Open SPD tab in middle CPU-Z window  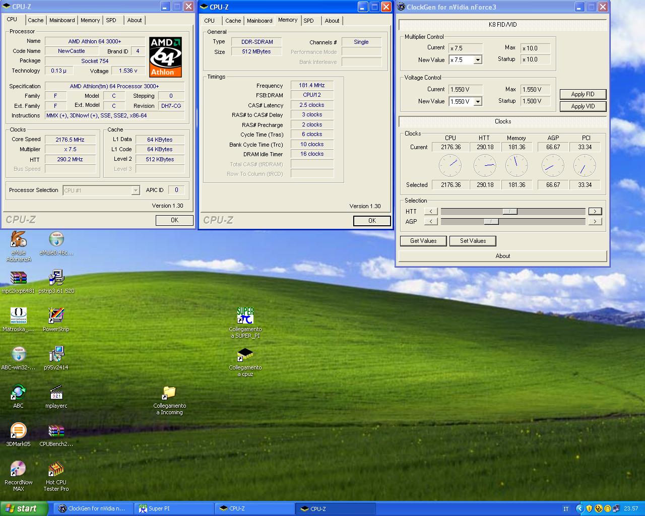pos(309,21)
